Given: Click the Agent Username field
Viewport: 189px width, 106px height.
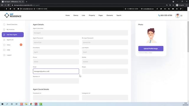Looking at the screenshot, I should (x=80, y=33).
